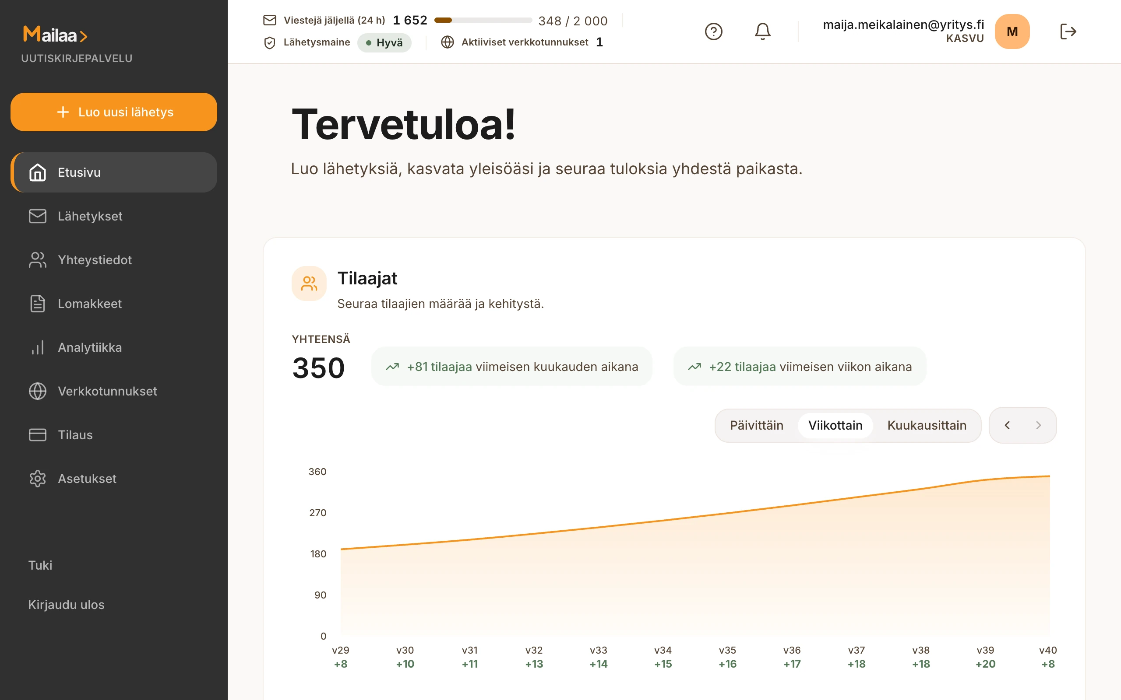Switch chart to Kuukausittain view

927,425
